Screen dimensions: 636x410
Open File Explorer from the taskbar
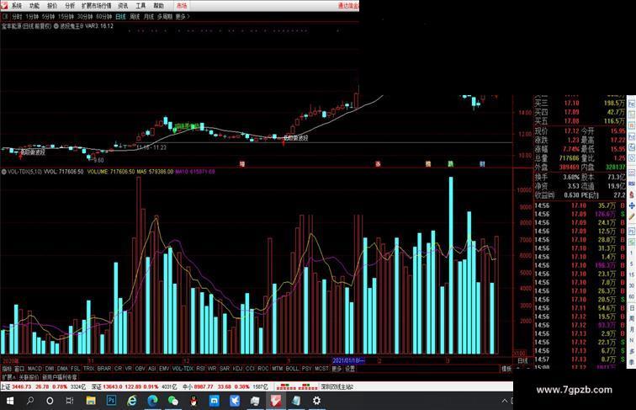[91, 401]
